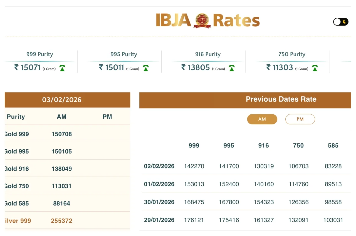This screenshot has height=236, width=356.
Task: Click green up arrow beside 999 Purity rate
Action: click(62, 68)
